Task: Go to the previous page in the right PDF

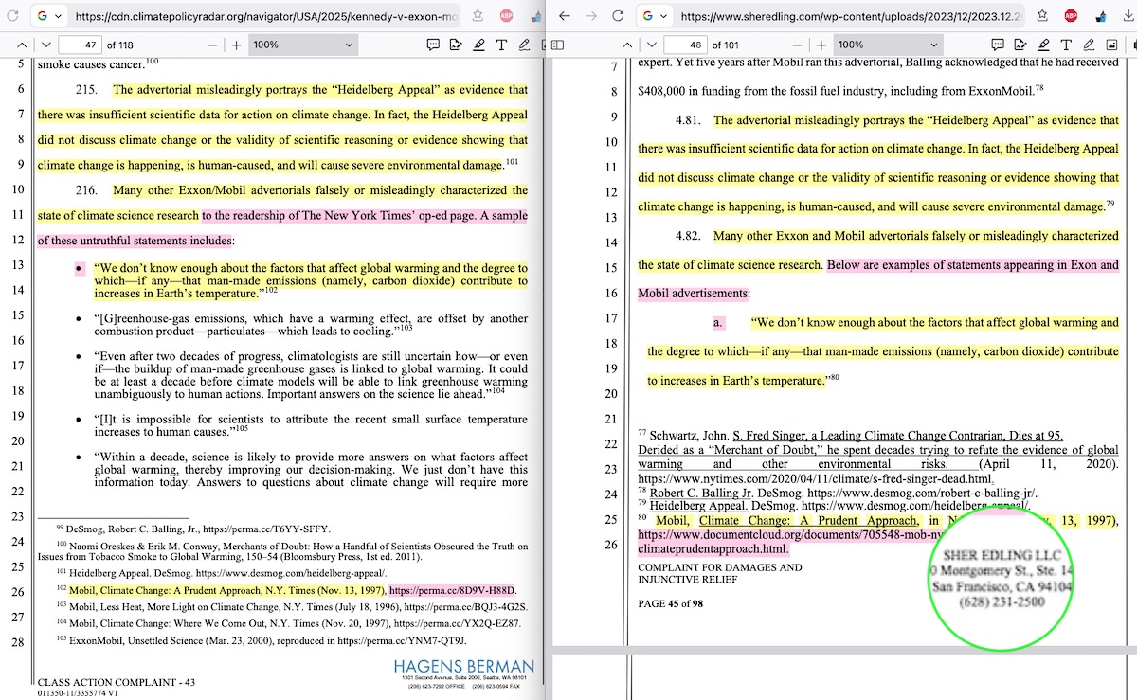Action: (626, 45)
